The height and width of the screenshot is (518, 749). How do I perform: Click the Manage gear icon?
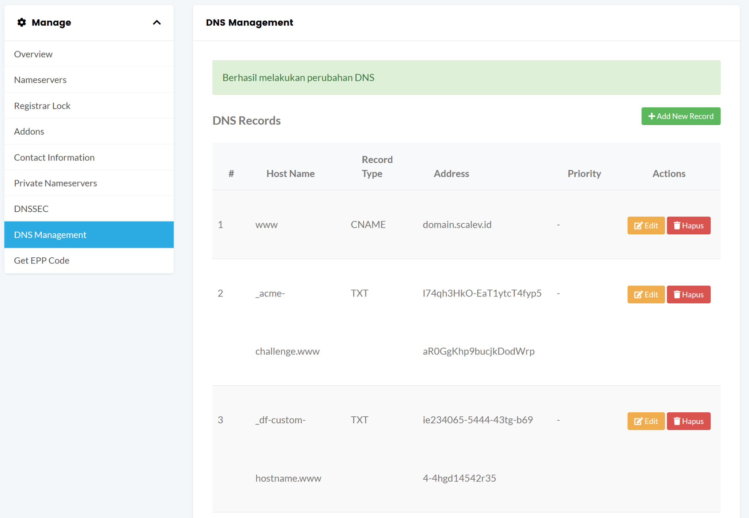click(22, 22)
